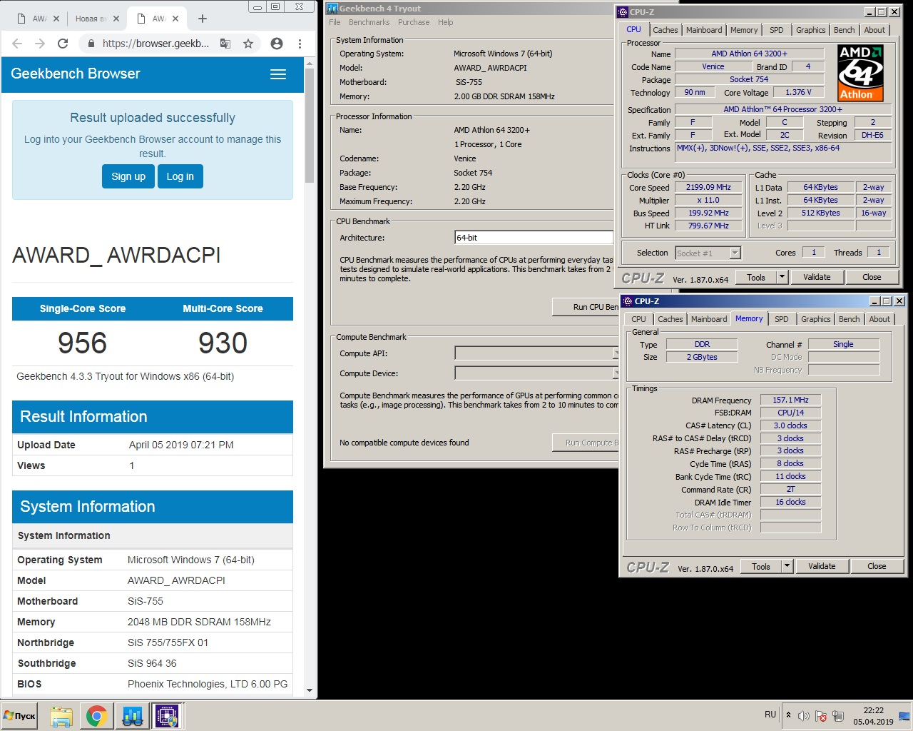Open Chrome's three-dot menu
Screen dimensions: 913x731
point(300,44)
